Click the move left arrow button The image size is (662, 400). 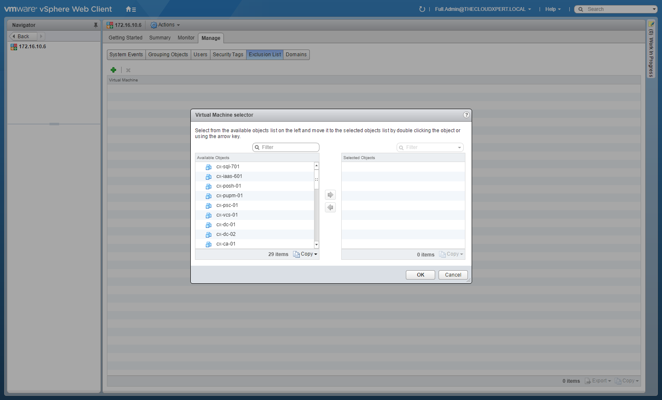click(x=330, y=207)
